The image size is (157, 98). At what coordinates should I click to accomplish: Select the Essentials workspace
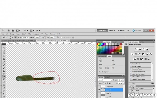point(102,31)
